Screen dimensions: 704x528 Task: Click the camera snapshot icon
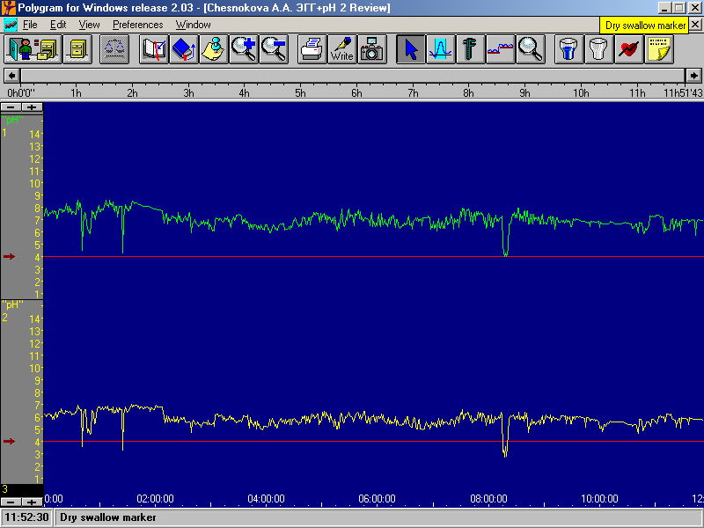click(x=372, y=49)
